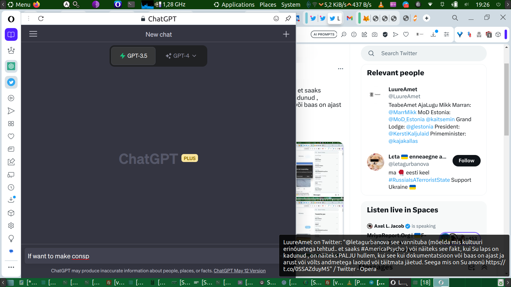The width and height of the screenshot is (511, 287).
Task: Click the system clock showing 19:26
Action: pyautogui.click(x=483, y=4)
